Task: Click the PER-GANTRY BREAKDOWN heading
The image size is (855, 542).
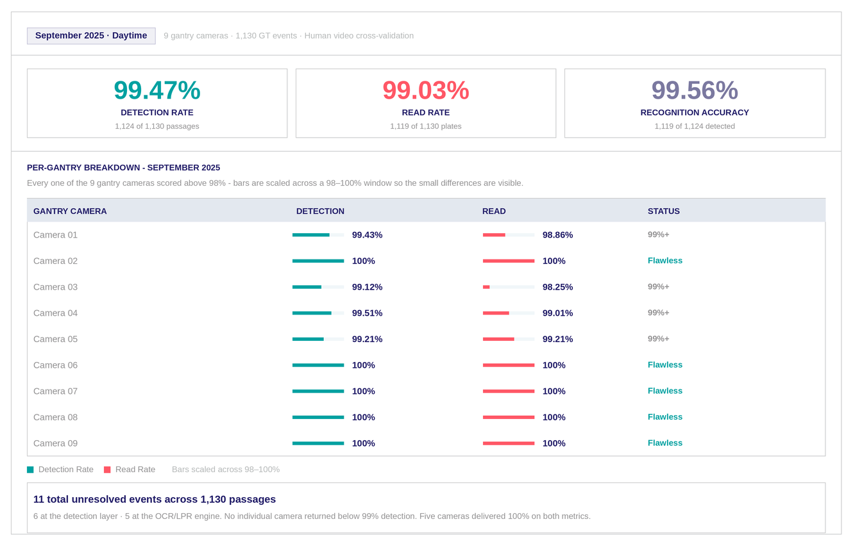Action: (x=124, y=168)
